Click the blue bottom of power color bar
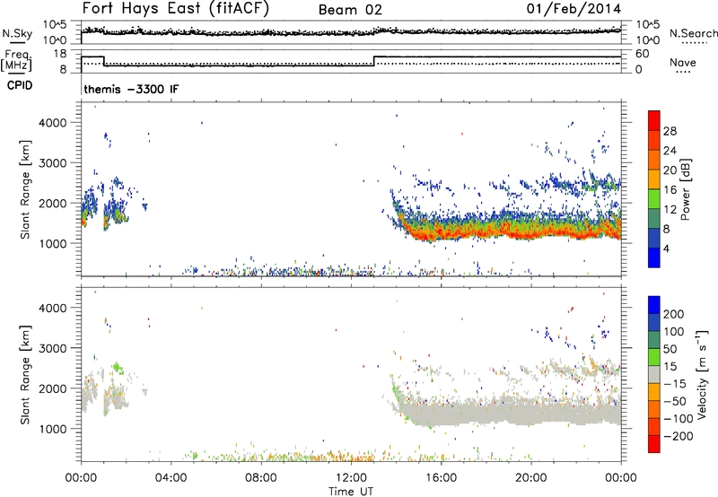 [x=654, y=257]
